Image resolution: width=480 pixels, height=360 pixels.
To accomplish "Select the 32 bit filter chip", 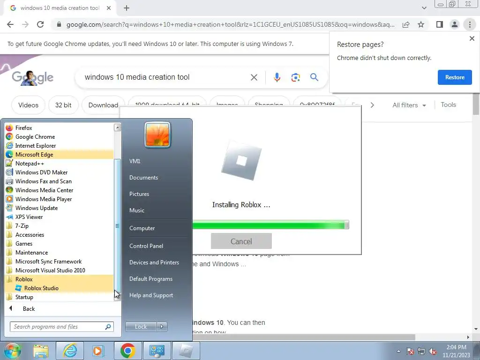I will click(x=63, y=105).
